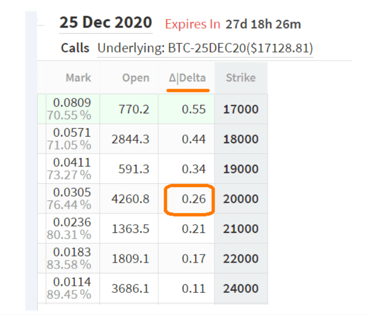The width and height of the screenshot is (370, 315).
Task: Sort by the Open column header
Action: (136, 78)
